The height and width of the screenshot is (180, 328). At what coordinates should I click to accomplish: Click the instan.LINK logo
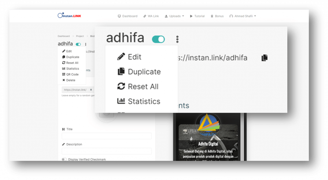(69, 15)
